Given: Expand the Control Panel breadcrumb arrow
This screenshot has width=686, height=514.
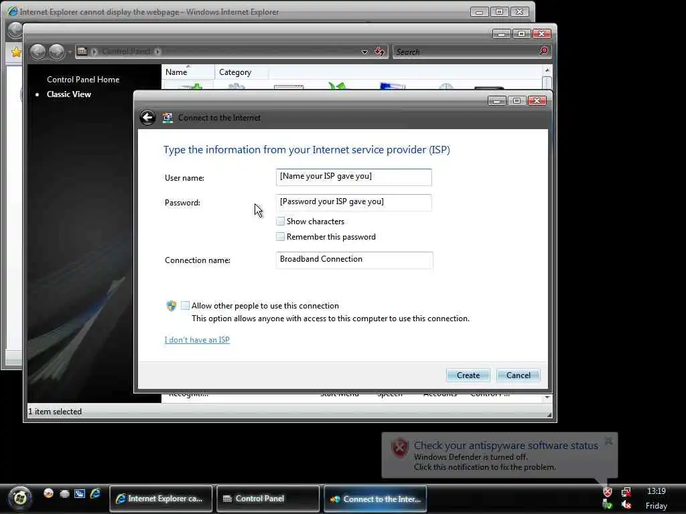Looking at the screenshot, I should (x=158, y=52).
